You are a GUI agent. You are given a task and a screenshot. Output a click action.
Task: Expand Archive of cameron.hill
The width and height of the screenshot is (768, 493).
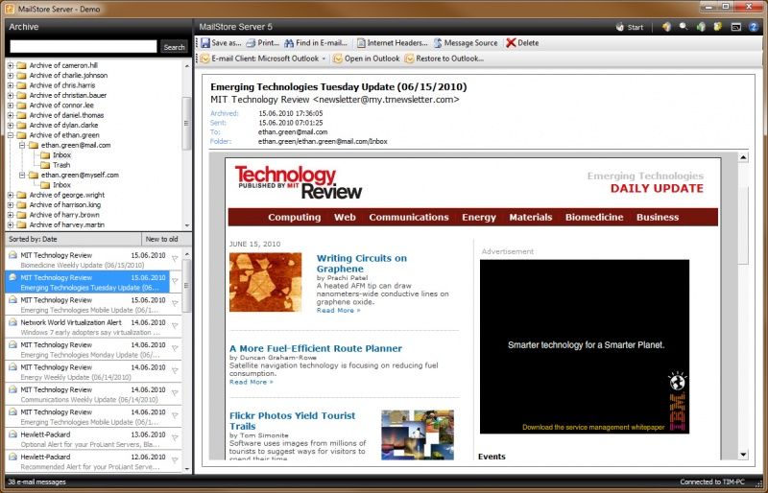(x=11, y=65)
